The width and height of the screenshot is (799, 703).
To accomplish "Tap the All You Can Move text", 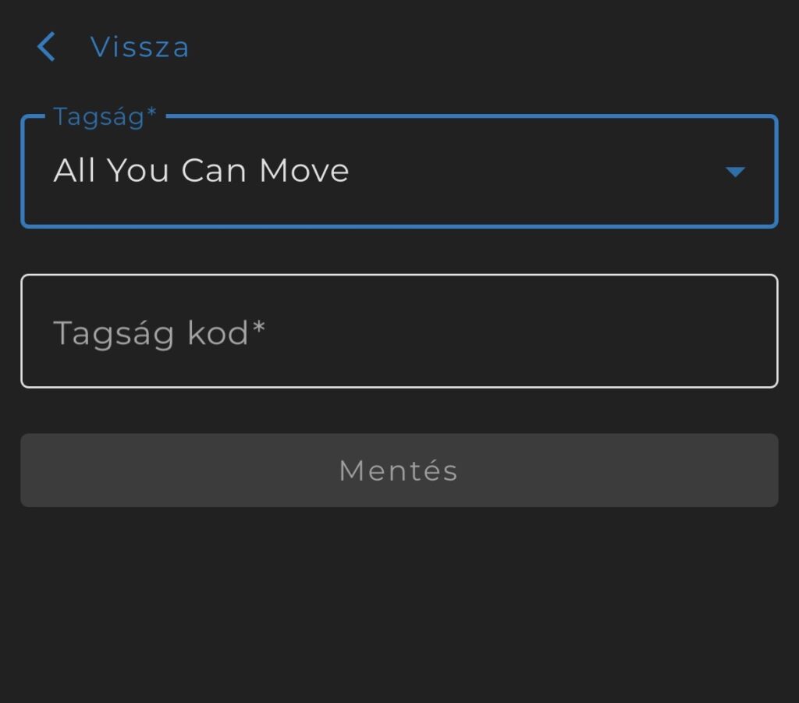I will click(x=201, y=170).
